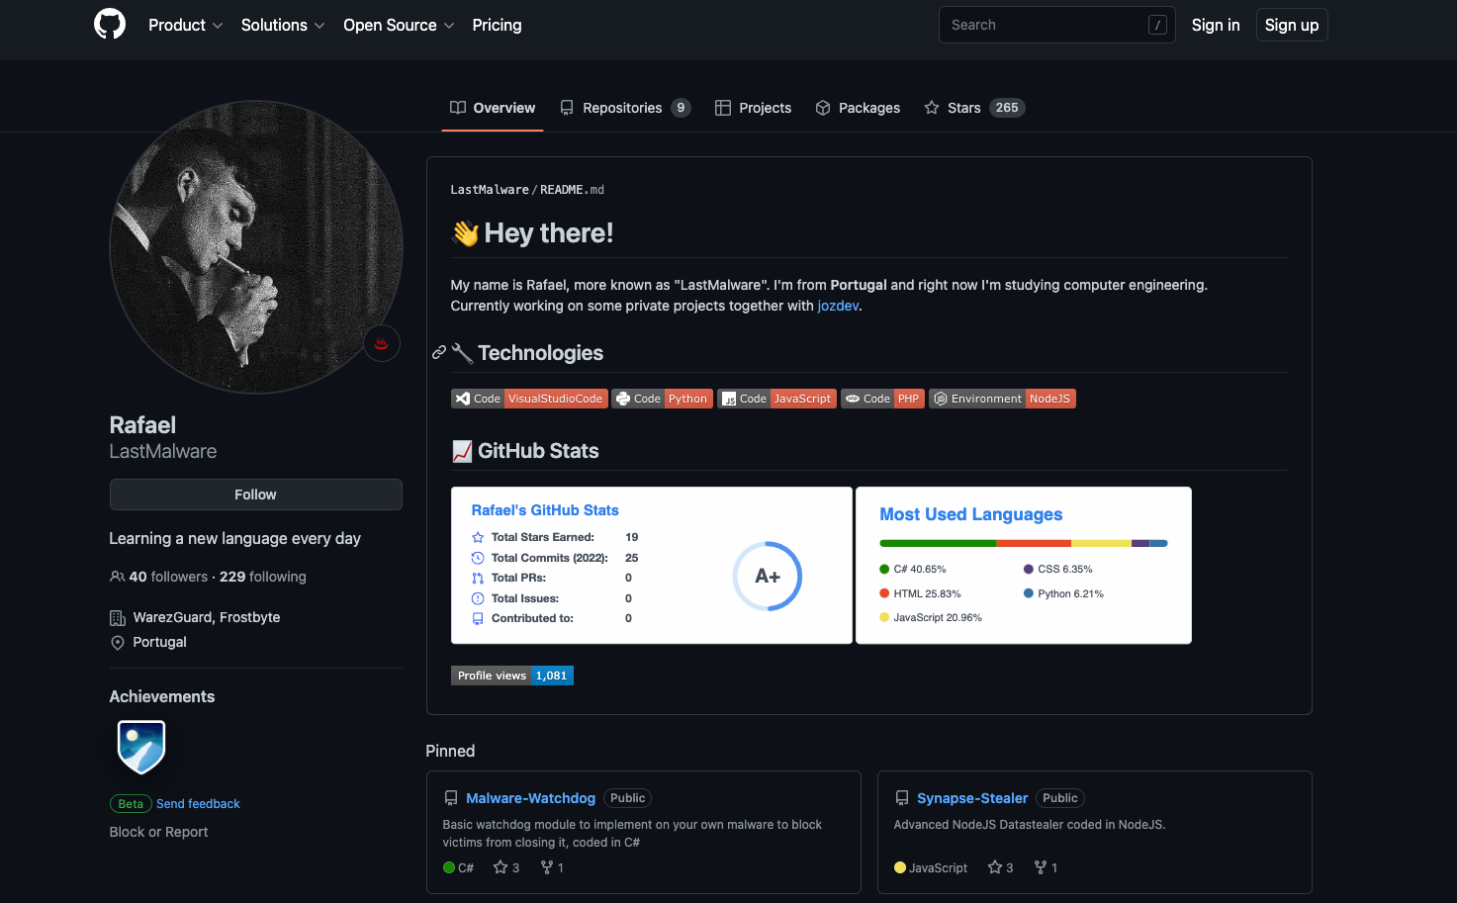Click Block or Report
The height and width of the screenshot is (903, 1457).
(158, 832)
